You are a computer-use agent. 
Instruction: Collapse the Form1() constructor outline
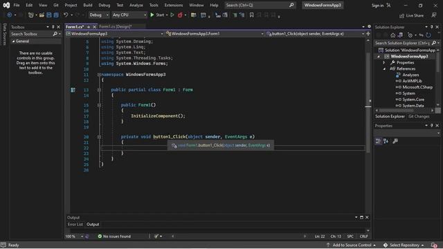click(x=99, y=105)
